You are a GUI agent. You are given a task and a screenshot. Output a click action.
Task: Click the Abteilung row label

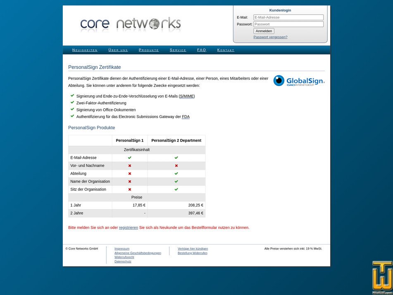[78, 174]
